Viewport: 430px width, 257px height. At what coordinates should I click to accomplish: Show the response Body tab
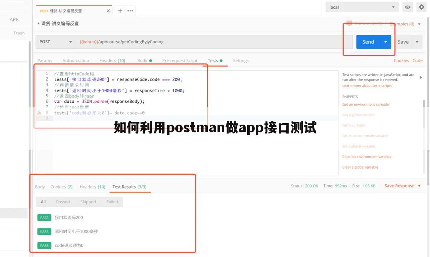click(40, 187)
